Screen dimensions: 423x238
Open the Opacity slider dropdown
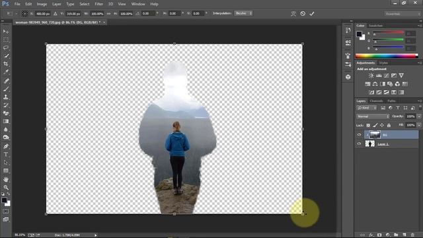(419, 116)
